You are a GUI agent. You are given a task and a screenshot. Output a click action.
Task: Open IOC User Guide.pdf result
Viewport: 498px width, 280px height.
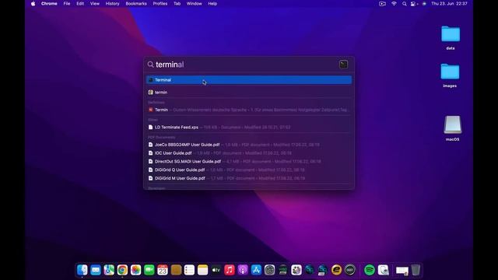coord(249,153)
